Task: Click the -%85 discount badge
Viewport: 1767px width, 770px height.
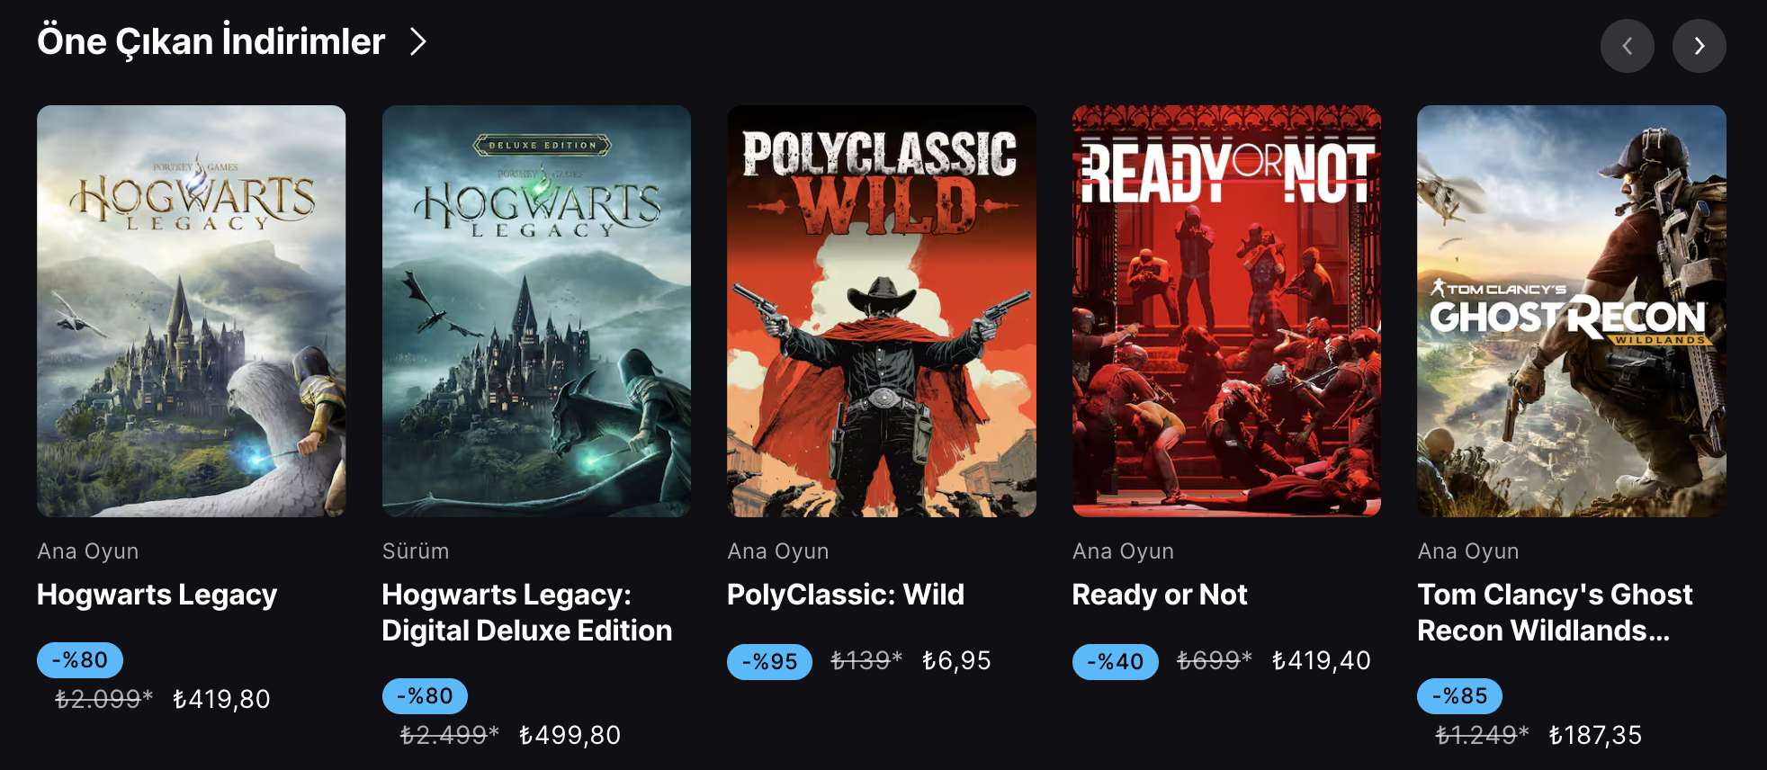Action: click(x=1459, y=696)
